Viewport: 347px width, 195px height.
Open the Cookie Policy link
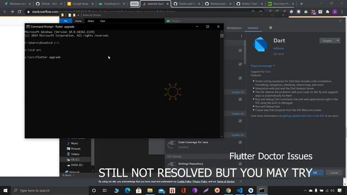184,181
